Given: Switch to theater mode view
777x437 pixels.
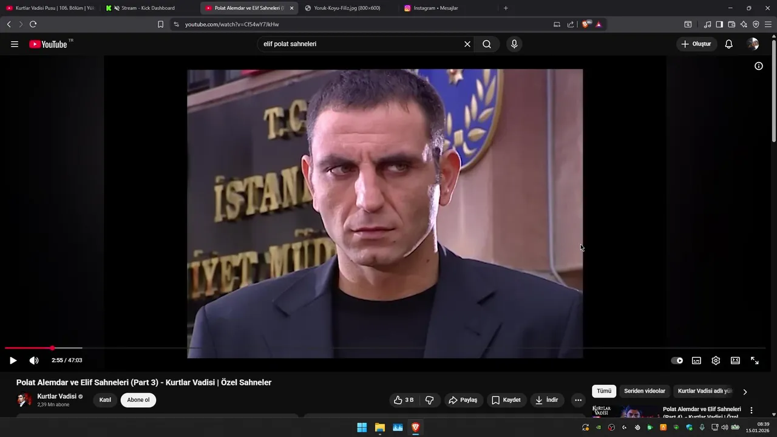Looking at the screenshot, I should click(735, 361).
